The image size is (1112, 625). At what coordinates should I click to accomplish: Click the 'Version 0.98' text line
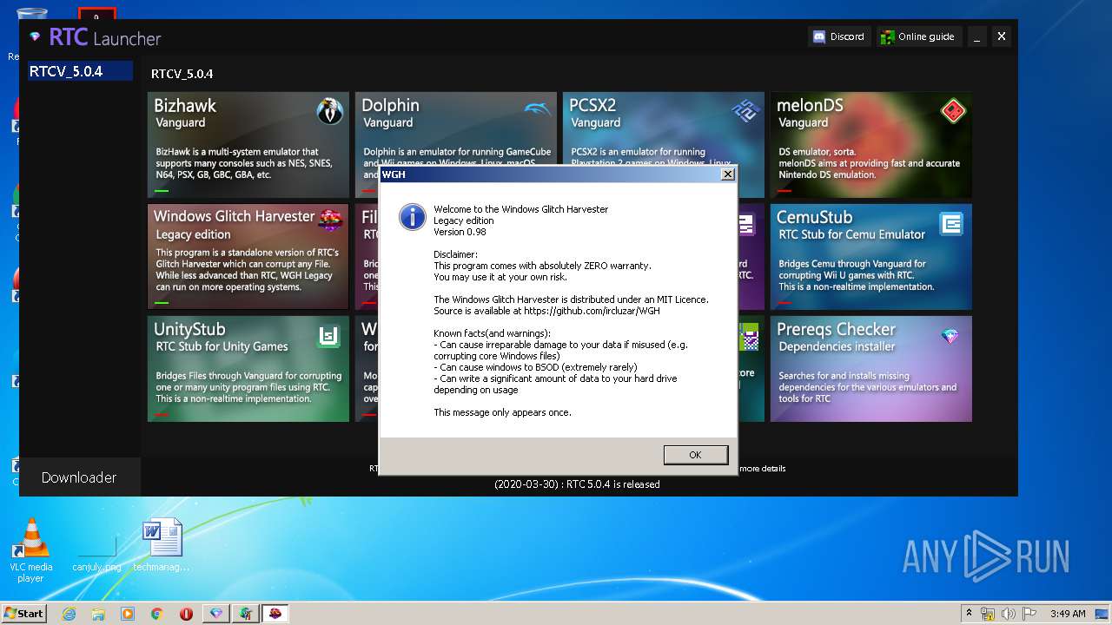460,232
